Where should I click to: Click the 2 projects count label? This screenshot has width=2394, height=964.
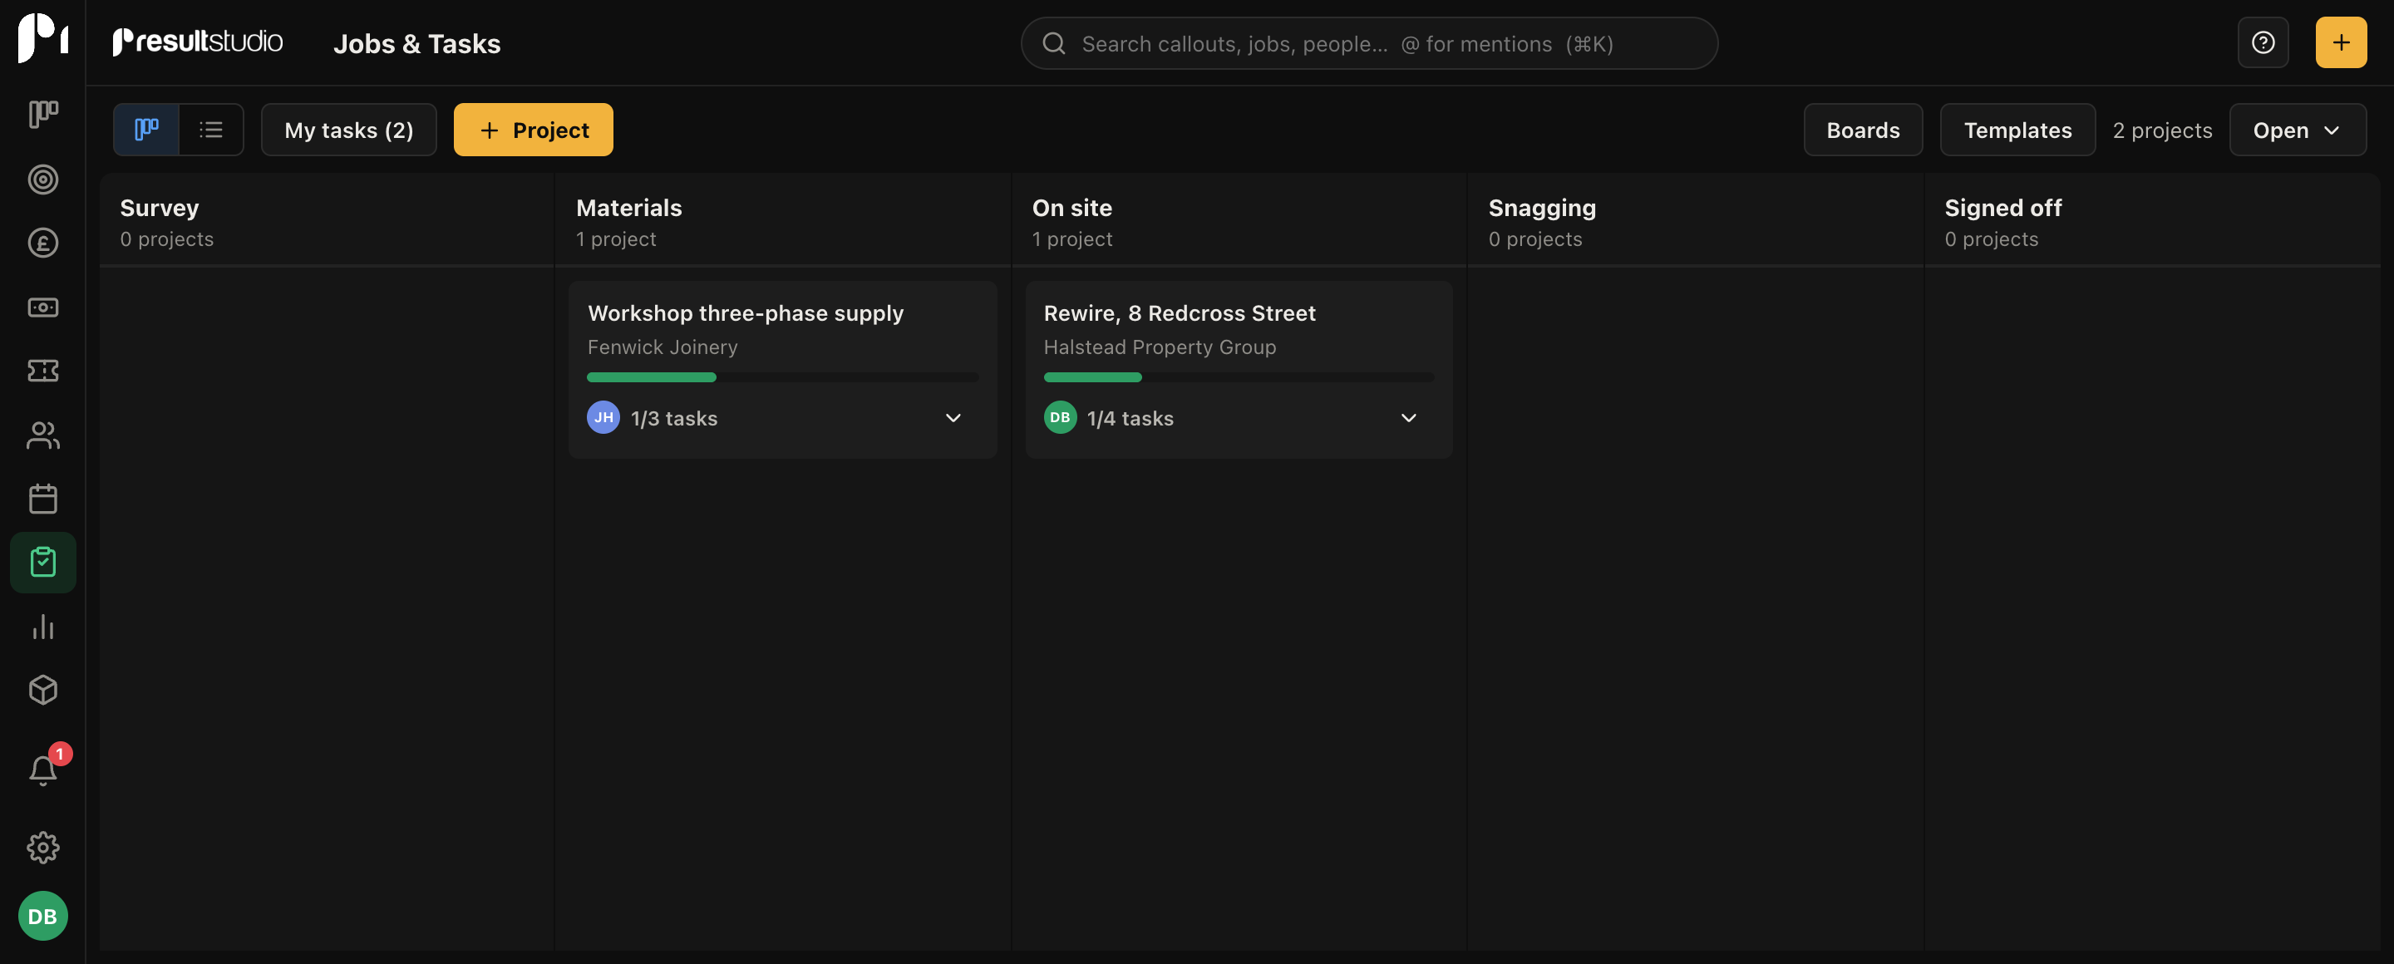[2161, 130]
